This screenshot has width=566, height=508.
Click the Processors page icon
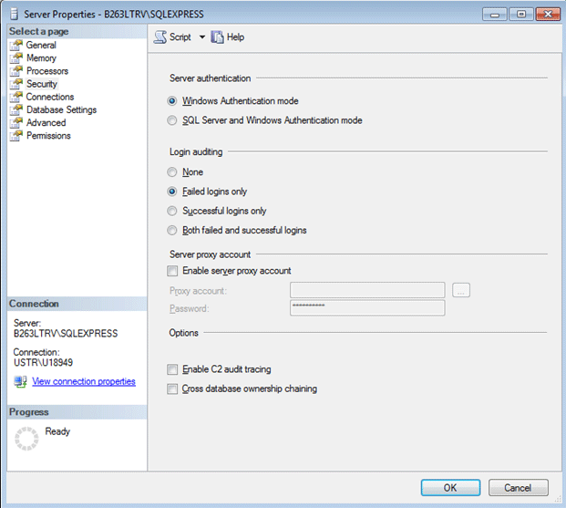[15, 71]
